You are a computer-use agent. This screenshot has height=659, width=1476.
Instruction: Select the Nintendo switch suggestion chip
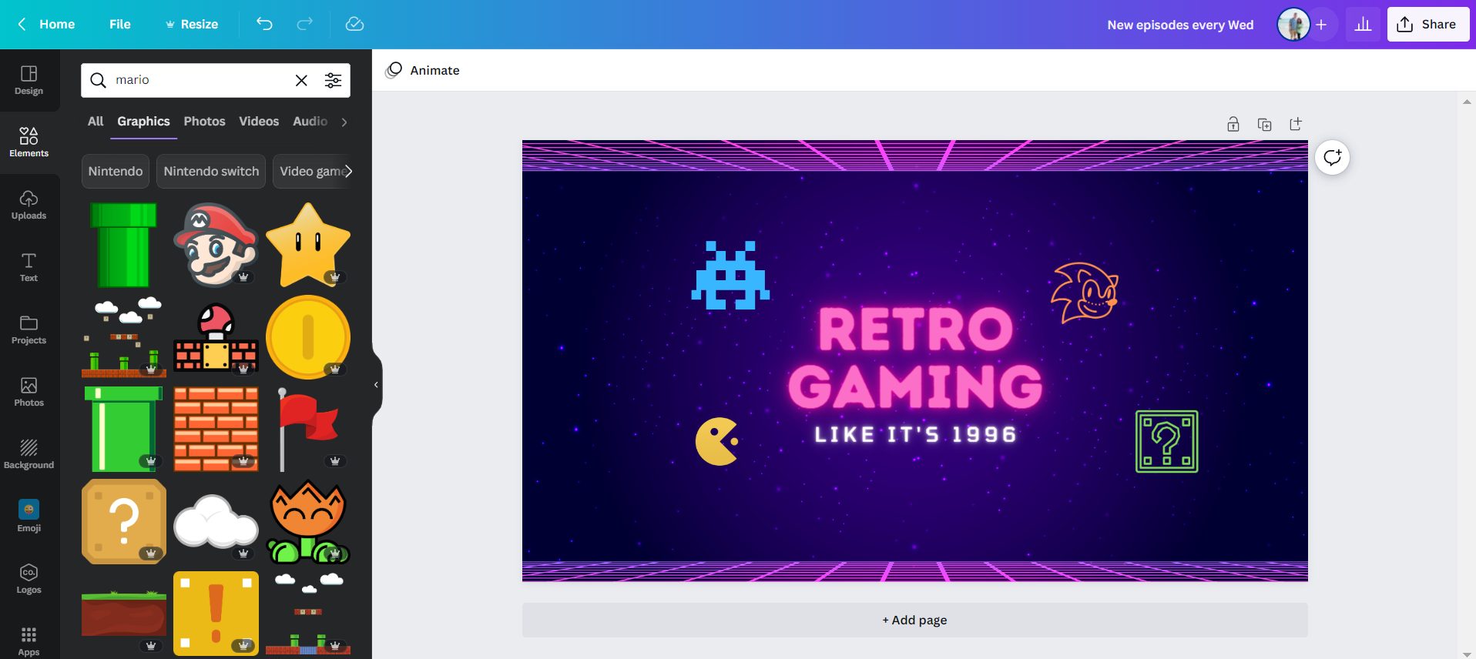(211, 171)
